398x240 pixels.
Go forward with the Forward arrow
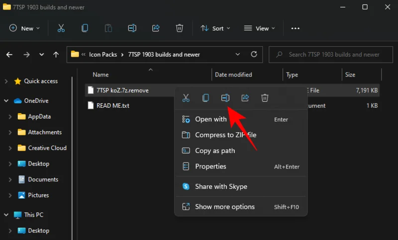pos(26,55)
